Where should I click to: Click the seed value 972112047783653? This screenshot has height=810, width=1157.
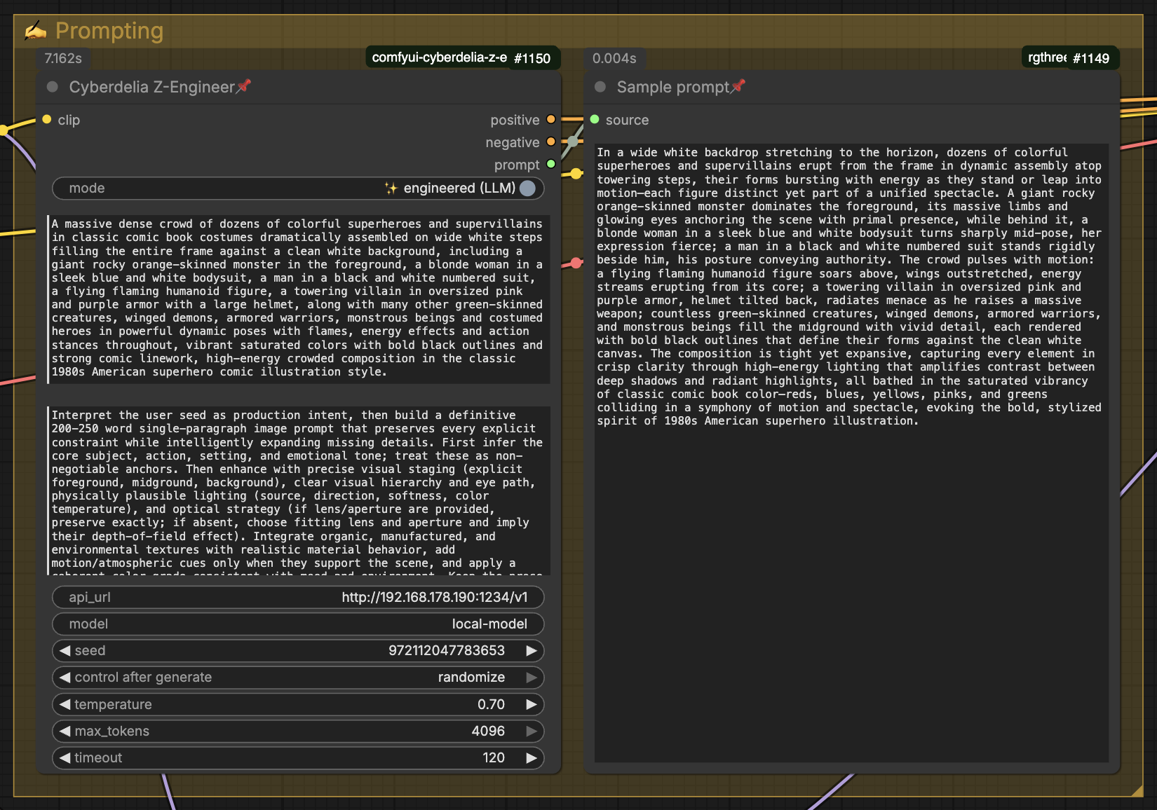click(x=447, y=650)
